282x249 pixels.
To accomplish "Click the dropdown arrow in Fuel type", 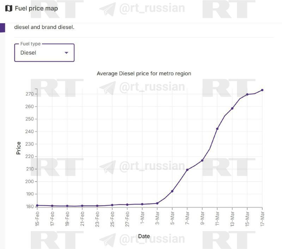I will [x=66, y=53].
